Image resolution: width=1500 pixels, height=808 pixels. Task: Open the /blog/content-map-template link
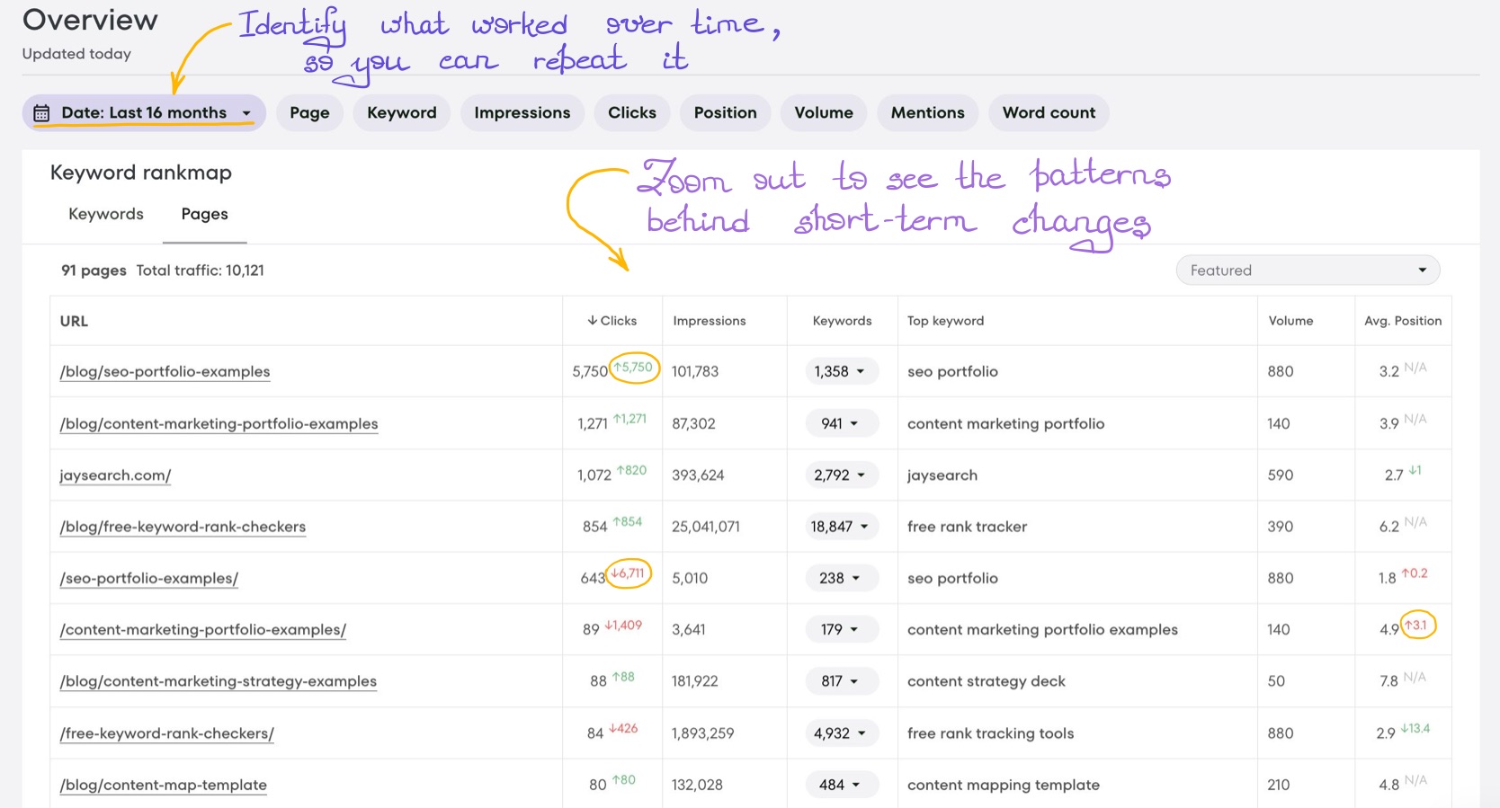coord(163,785)
